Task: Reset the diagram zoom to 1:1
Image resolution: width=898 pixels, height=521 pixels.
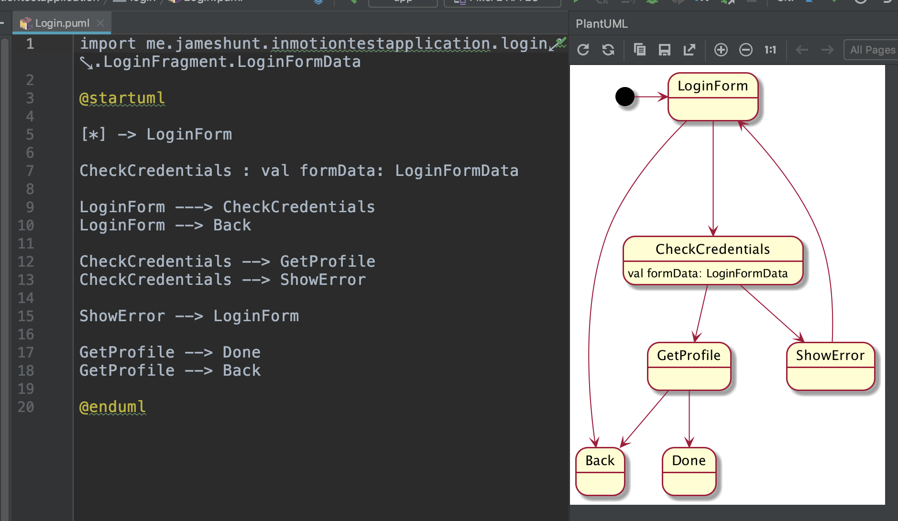Action: tap(770, 50)
